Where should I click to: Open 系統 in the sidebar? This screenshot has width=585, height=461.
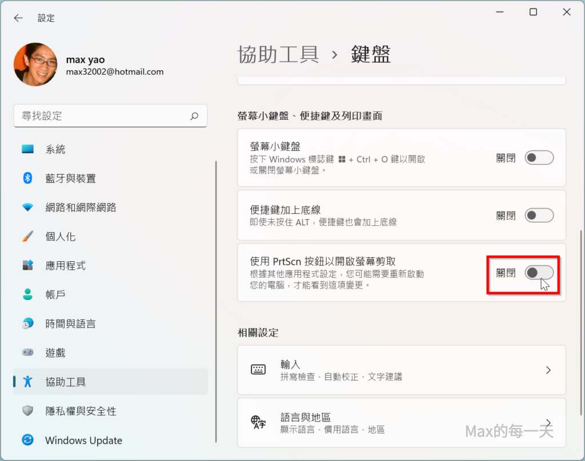pos(55,149)
